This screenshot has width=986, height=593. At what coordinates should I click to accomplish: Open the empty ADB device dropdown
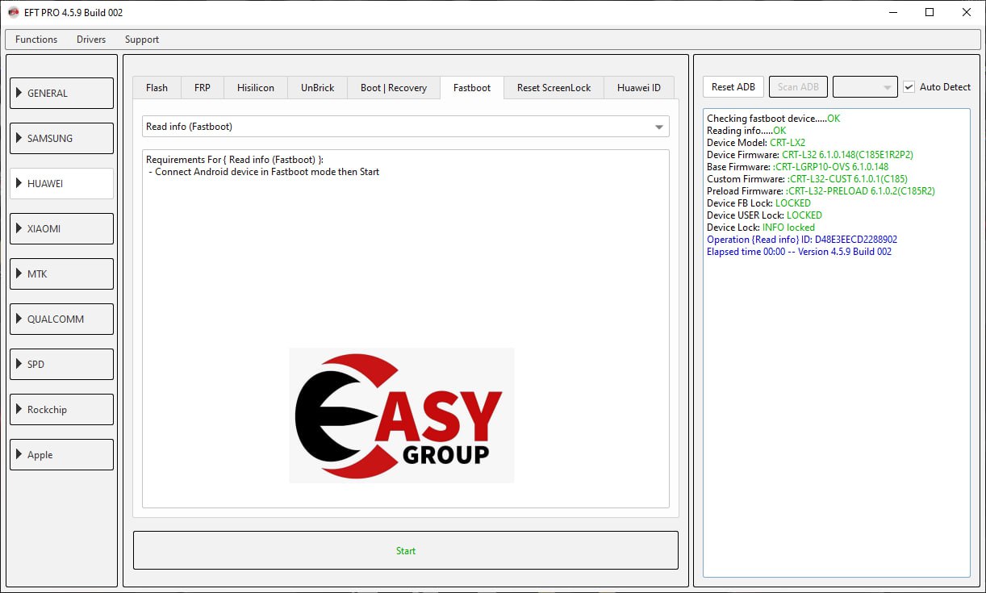pos(865,87)
